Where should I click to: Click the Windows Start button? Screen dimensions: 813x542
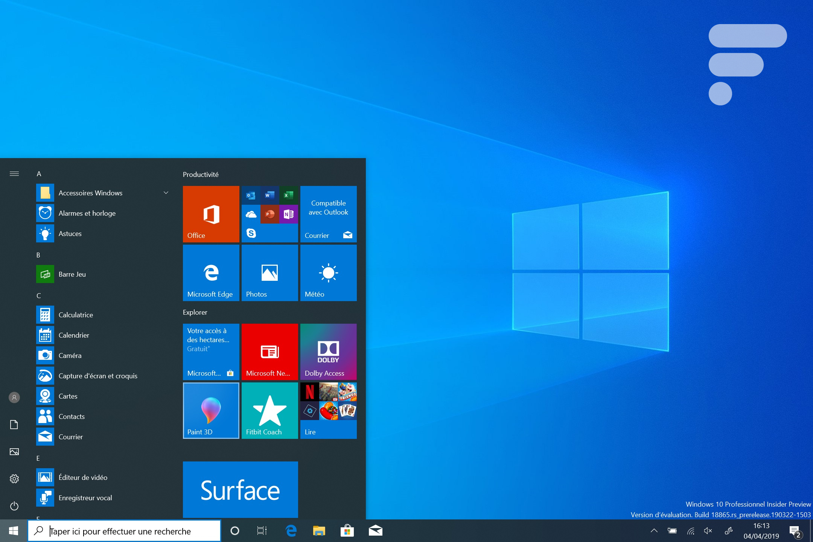coord(14,531)
